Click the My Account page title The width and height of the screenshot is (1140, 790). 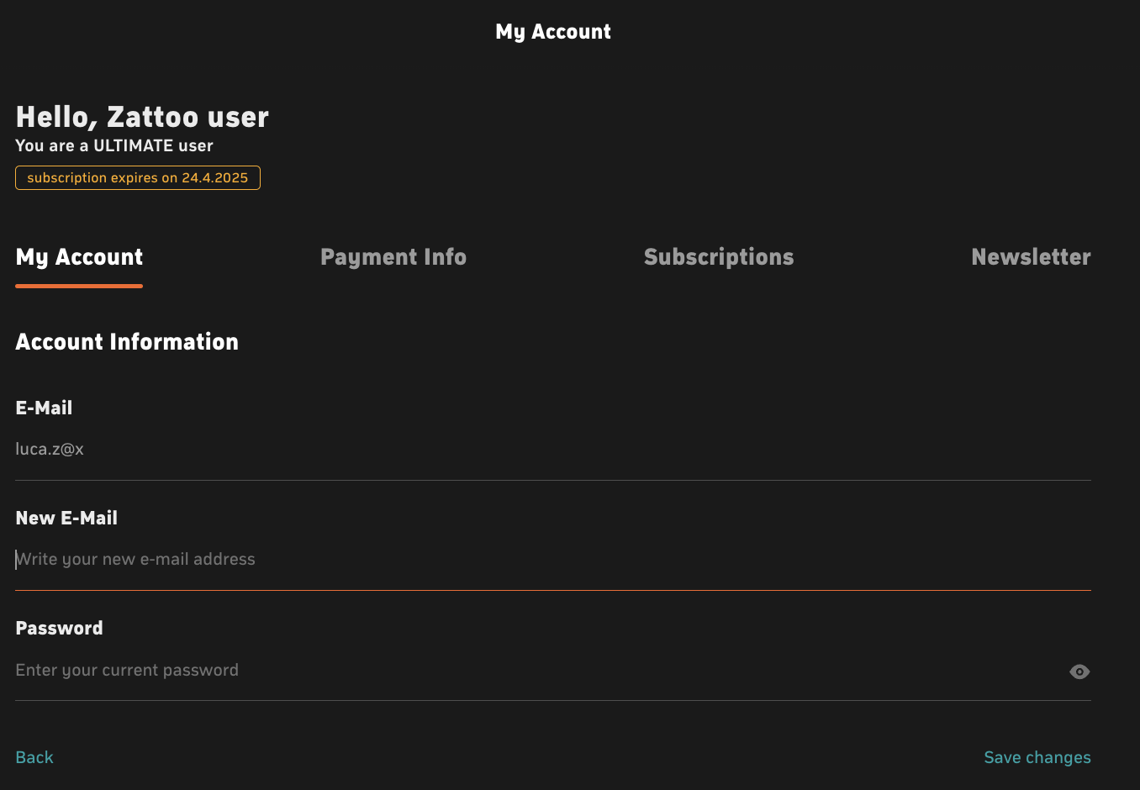tap(553, 32)
